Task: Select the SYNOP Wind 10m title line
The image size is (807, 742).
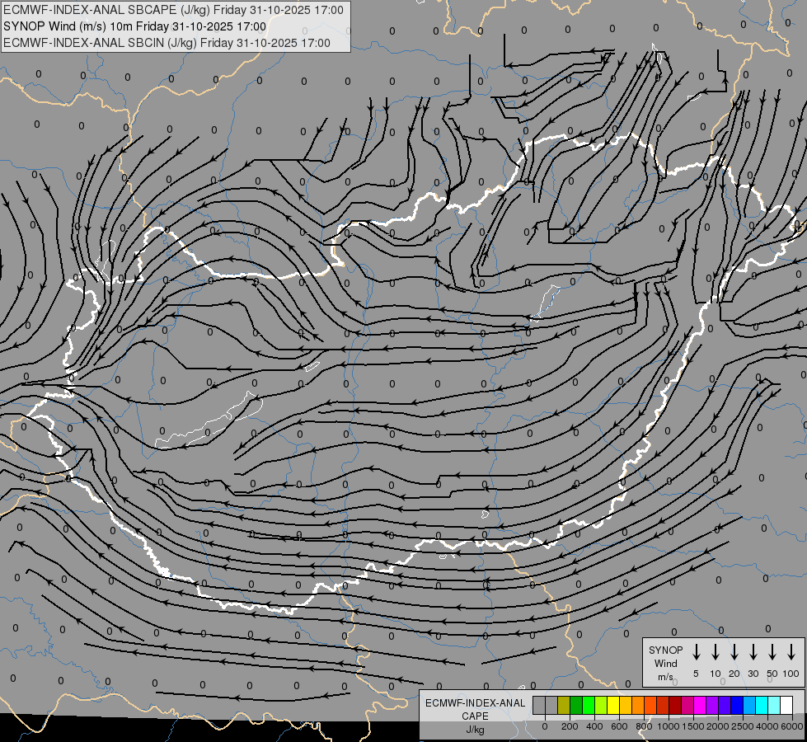Action: tap(135, 26)
